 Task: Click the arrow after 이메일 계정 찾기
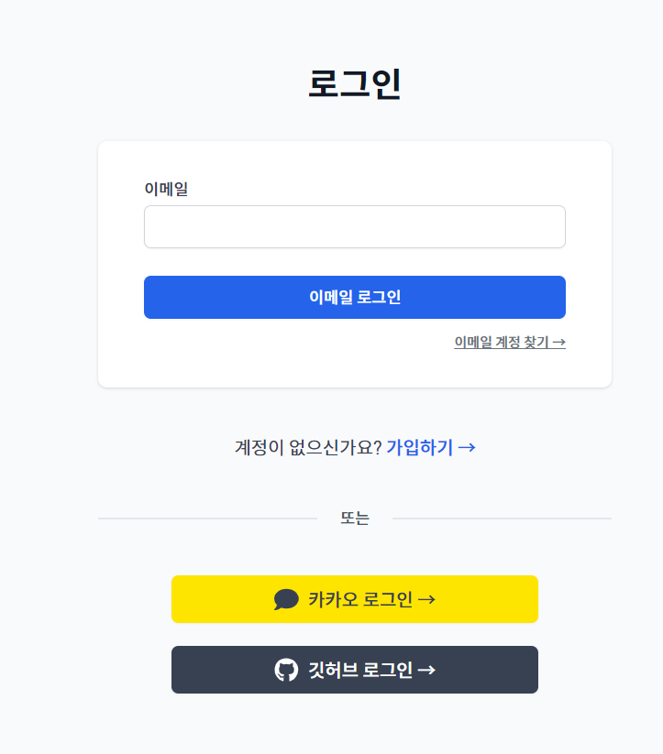pyautogui.click(x=558, y=342)
